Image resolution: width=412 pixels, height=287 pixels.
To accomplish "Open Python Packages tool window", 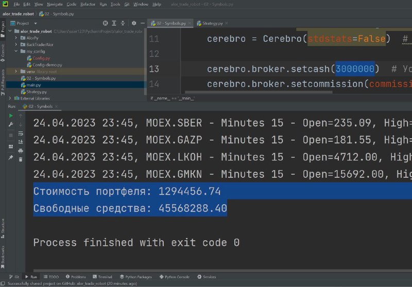I will [138, 277].
